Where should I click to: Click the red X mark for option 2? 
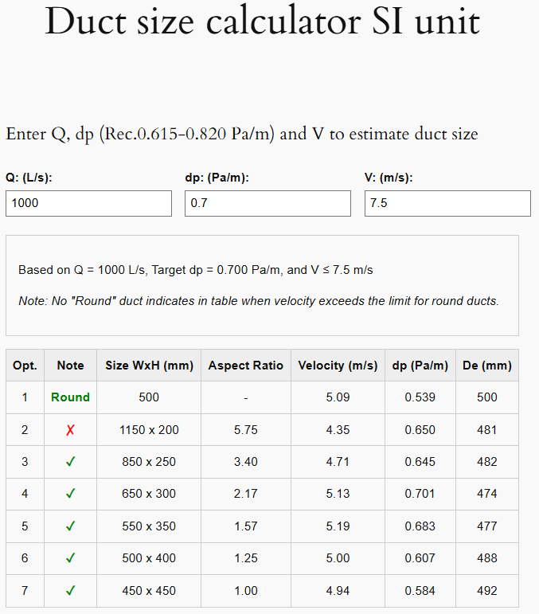[x=70, y=430]
